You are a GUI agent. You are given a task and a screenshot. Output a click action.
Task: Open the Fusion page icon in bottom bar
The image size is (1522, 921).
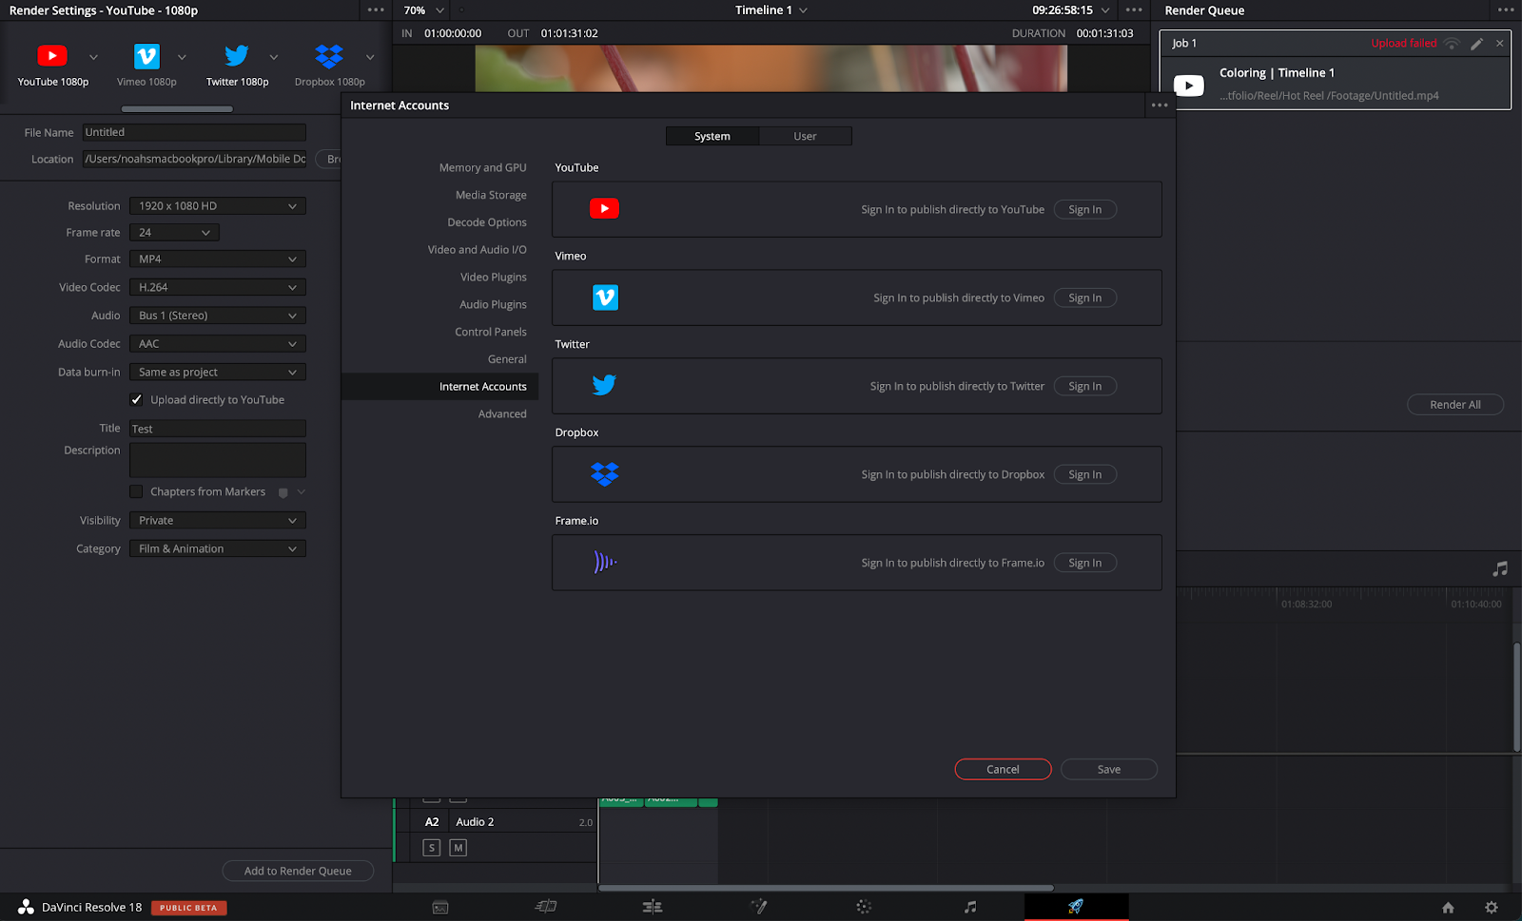(x=758, y=907)
